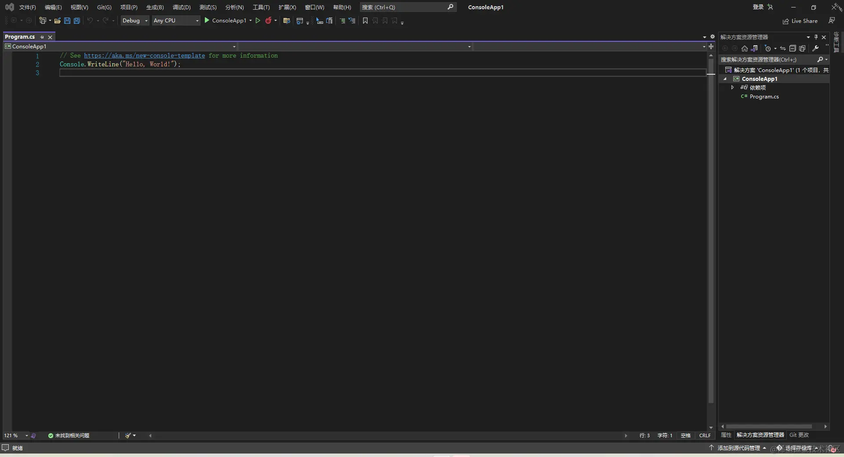Click the Redo arrow icon

[x=105, y=21]
